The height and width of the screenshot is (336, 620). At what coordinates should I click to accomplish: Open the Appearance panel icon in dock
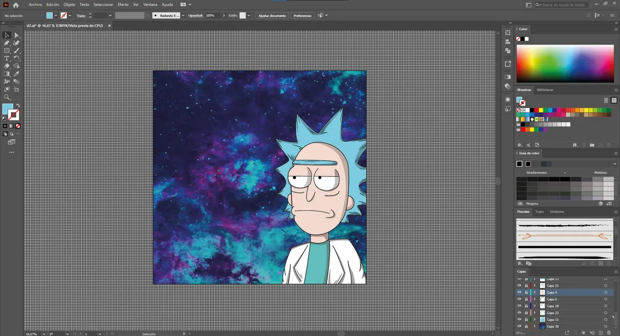pyautogui.click(x=508, y=99)
